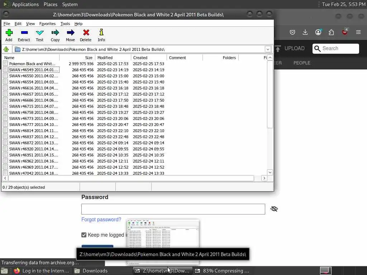Image resolution: width=367 pixels, height=275 pixels.
Task: Switch to 83% Compressing taskbar window
Action: [x=222, y=271]
